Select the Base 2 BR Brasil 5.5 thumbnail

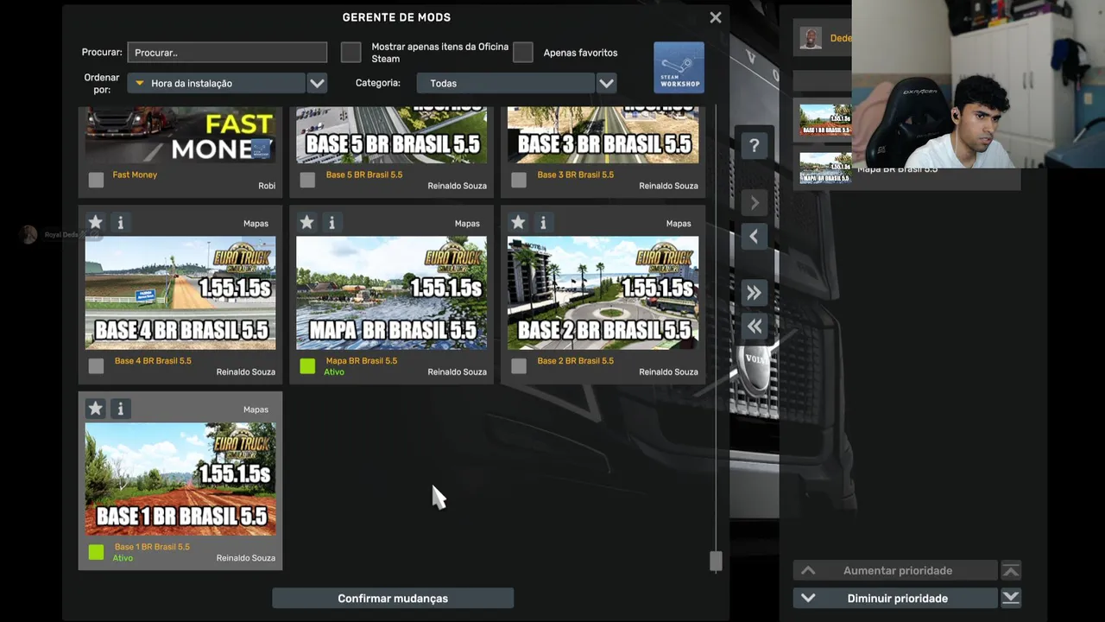(603, 293)
